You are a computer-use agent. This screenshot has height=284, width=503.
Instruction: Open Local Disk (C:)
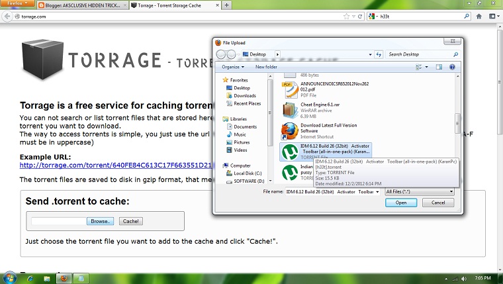[x=244, y=173]
